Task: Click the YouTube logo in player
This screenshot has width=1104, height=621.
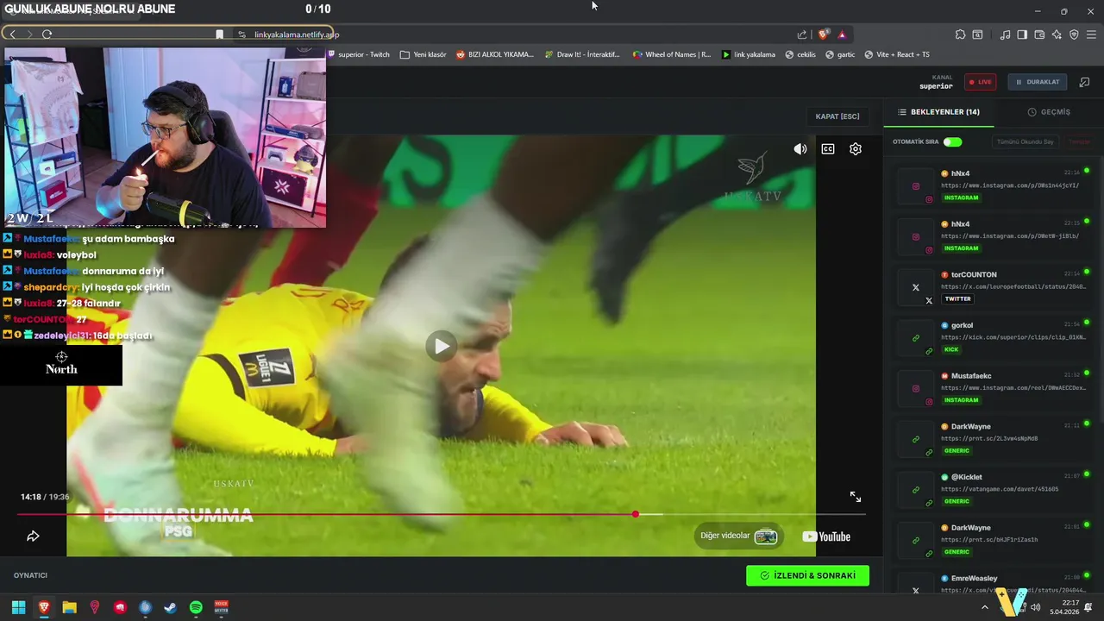Action: [x=826, y=536]
